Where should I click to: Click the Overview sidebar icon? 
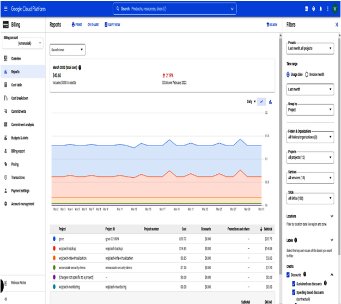(x=5, y=58)
